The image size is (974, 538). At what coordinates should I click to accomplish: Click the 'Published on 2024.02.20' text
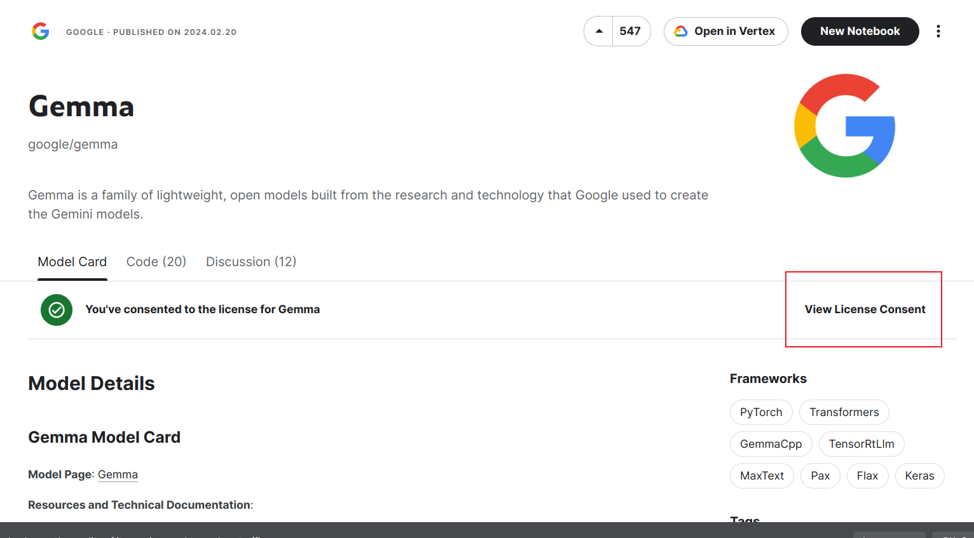[x=175, y=32]
